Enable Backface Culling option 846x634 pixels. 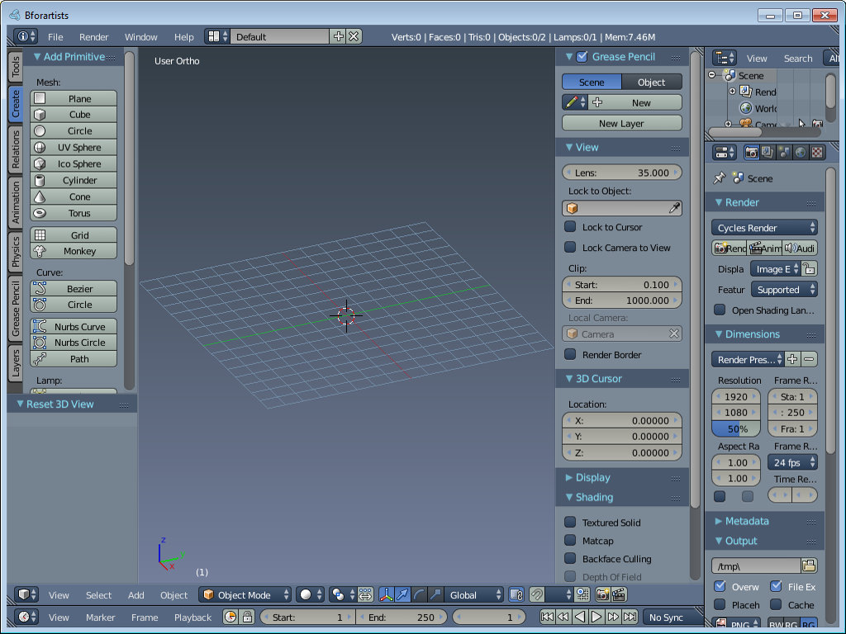tap(570, 559)
